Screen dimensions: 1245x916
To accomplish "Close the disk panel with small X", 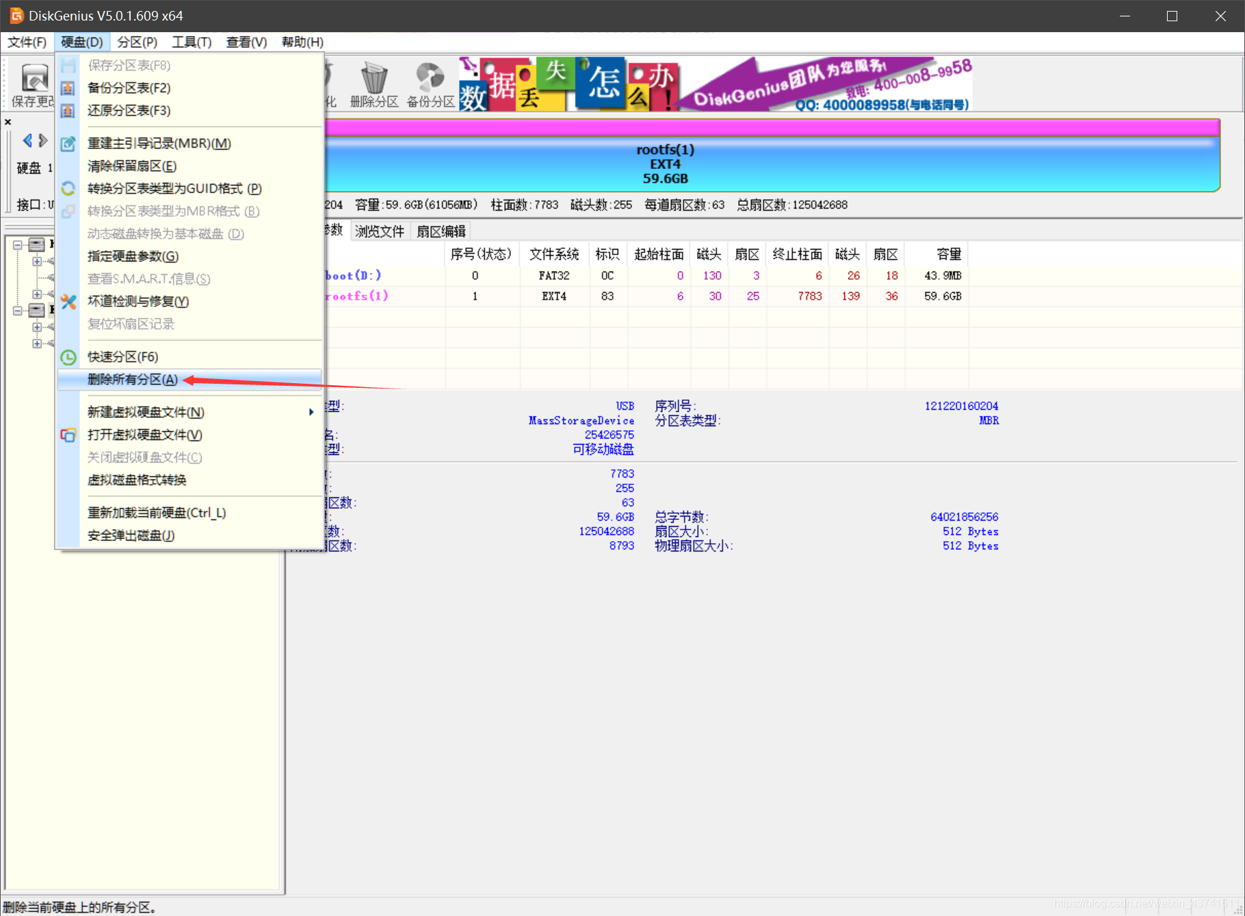I will click(8, 122).
